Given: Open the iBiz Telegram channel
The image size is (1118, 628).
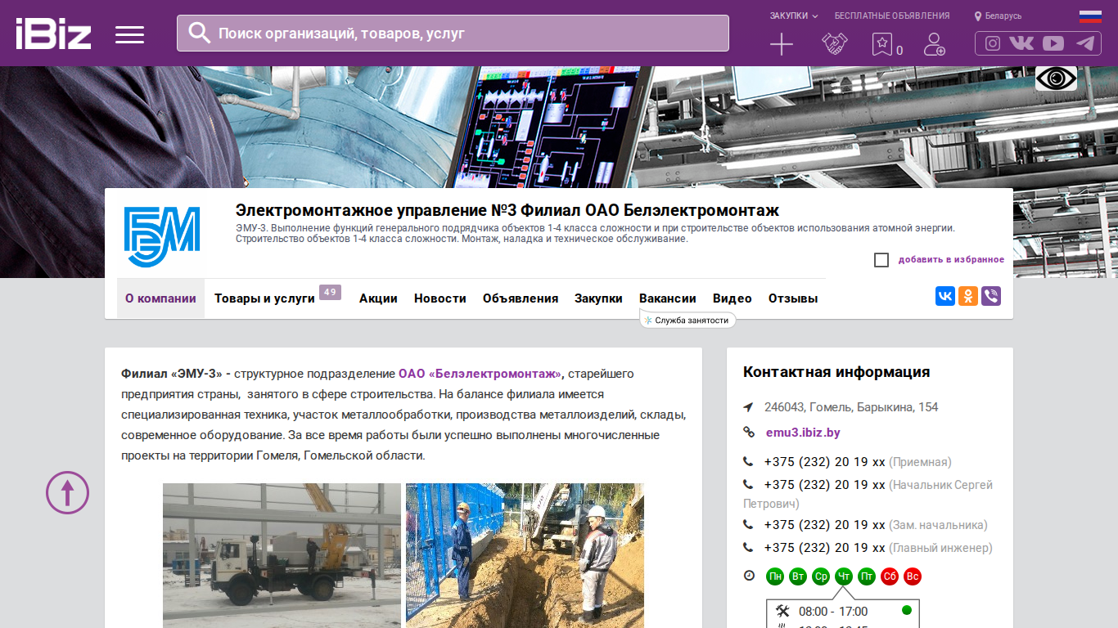Looking at the screenshot, I should pyautogui.click(x=1085, y=43).
